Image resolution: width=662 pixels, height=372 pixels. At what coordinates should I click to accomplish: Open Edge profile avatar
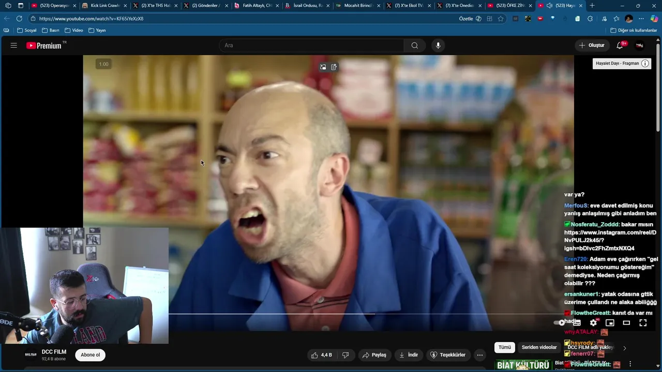(629, 19)
